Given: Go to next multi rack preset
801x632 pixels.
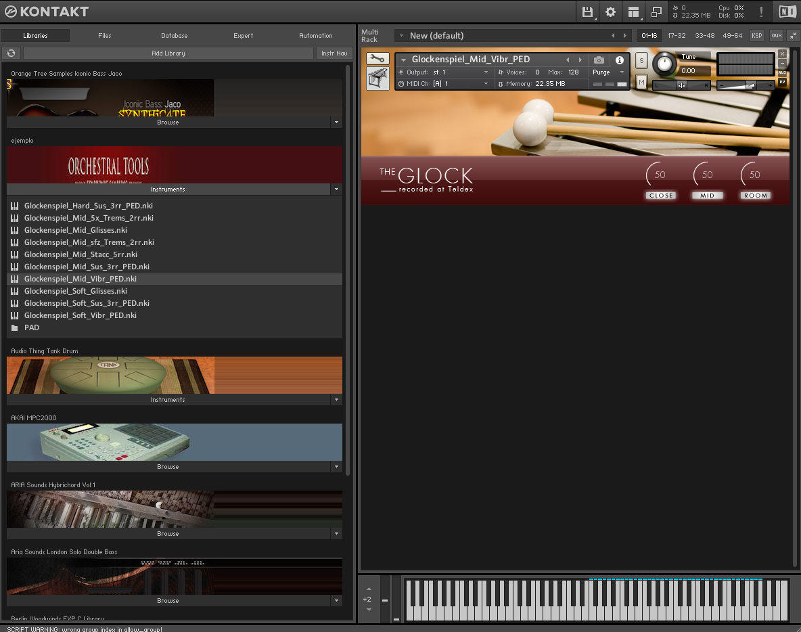Looking at the screenshot, I should 624,36.
